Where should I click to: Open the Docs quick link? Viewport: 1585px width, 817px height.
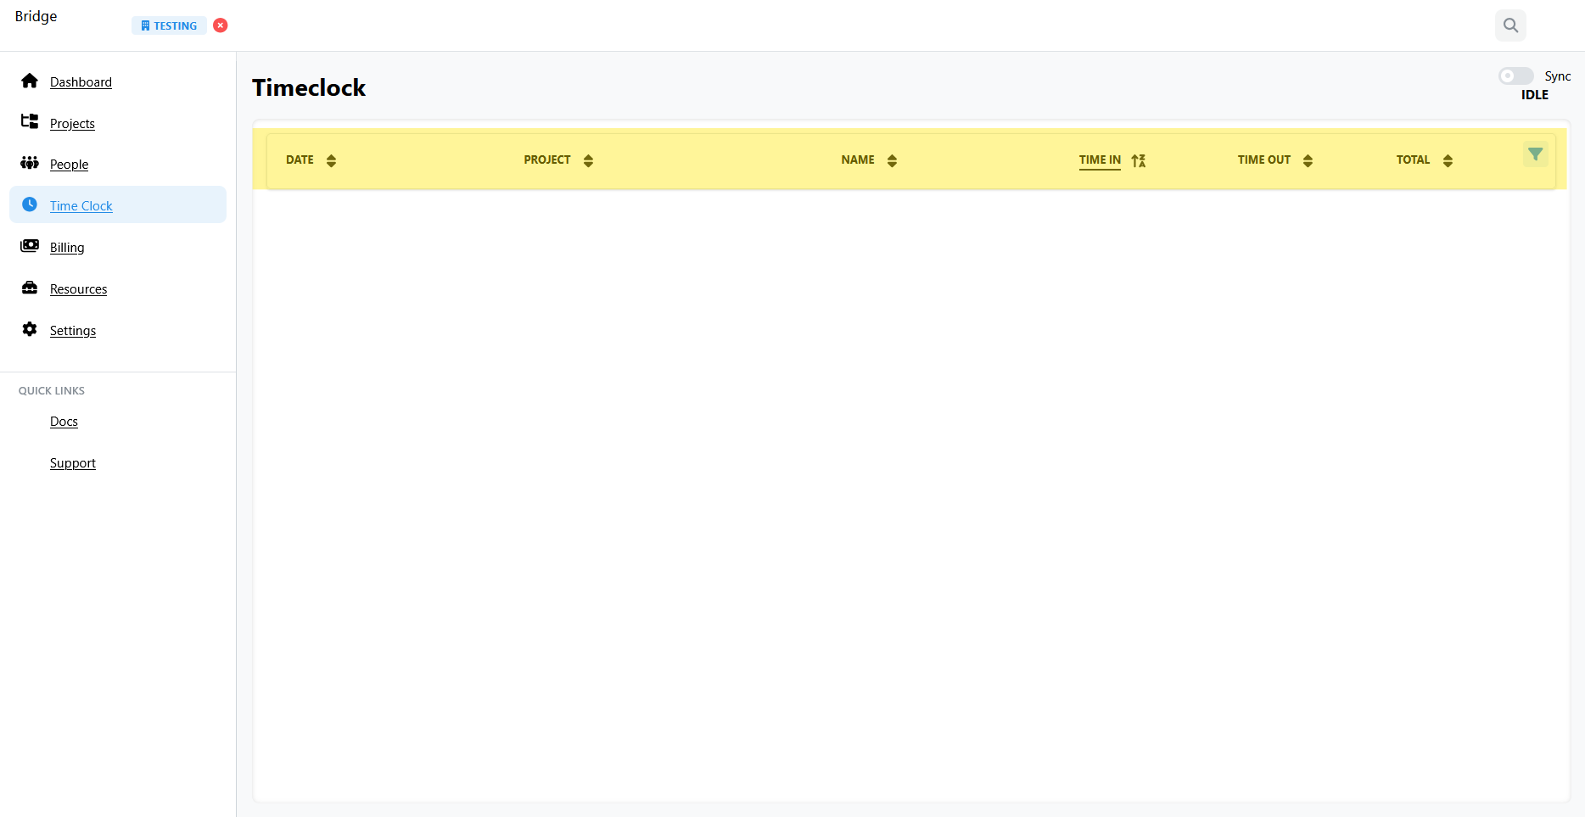[63, 421]
